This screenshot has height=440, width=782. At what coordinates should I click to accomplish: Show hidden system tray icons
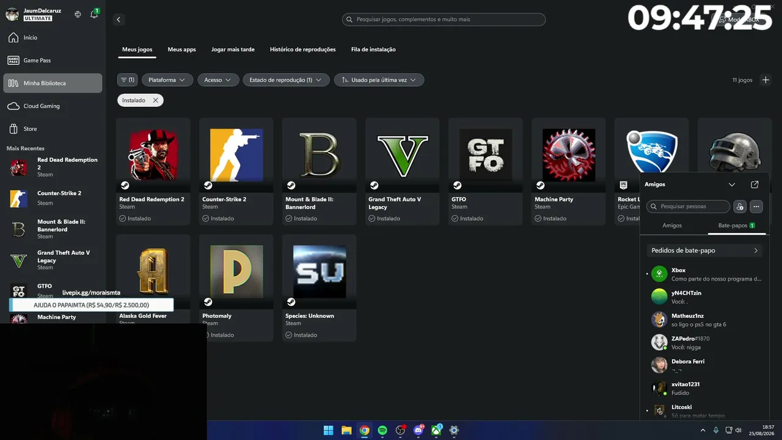pos(703,430)
